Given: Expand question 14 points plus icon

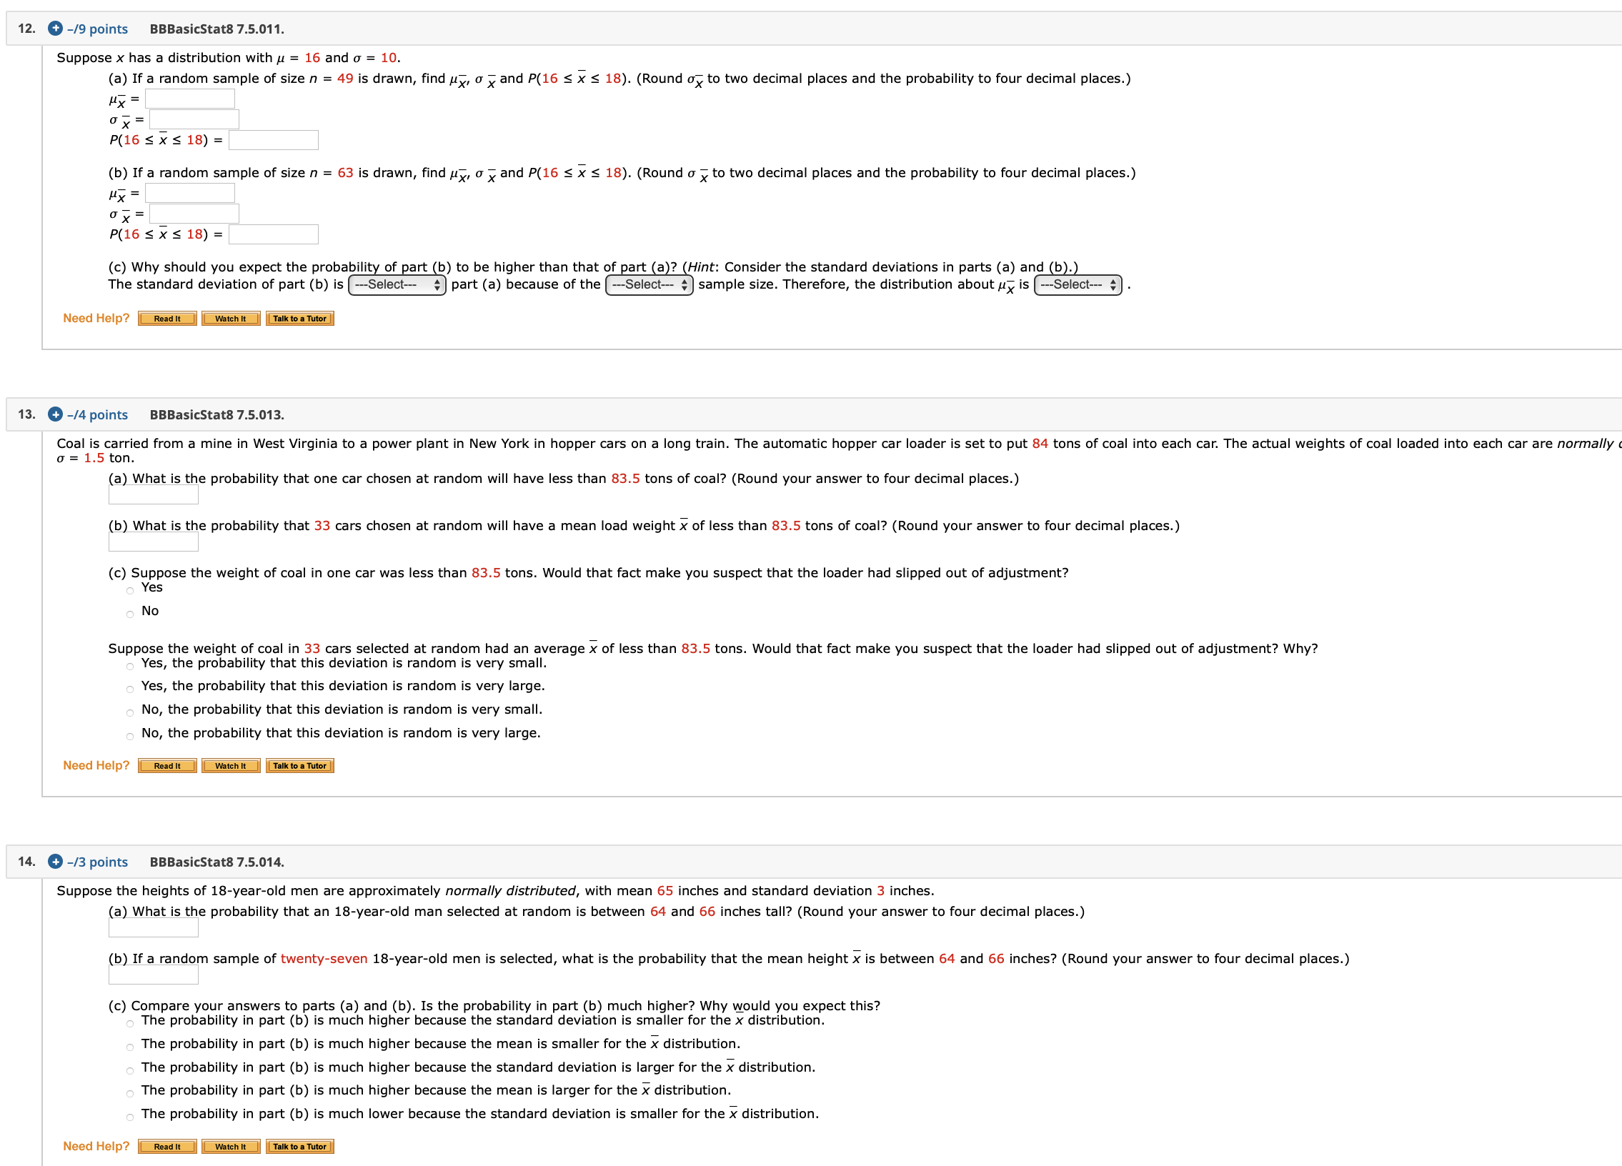Looking at the screenshot, I should coord(55,862).
